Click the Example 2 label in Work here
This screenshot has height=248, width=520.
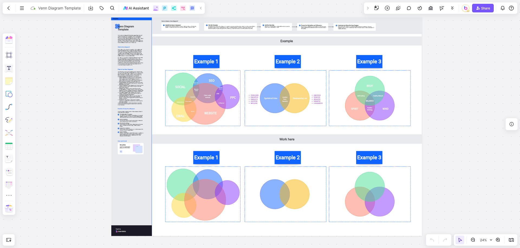point(287,158)
